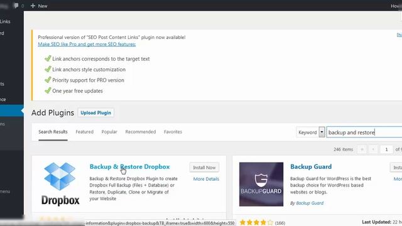Click the (166) ratings count
Image resolution: width=402 pixels, height=226 pixels.
[x=280, y=223]
